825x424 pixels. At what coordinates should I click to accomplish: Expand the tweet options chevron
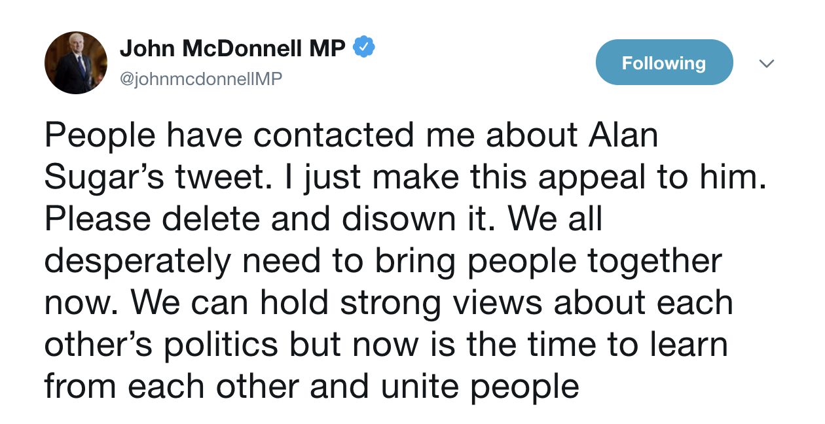click(767, 63)
